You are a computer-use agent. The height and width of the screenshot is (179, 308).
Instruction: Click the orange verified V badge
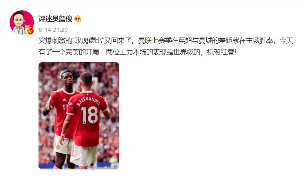(30, 31)
